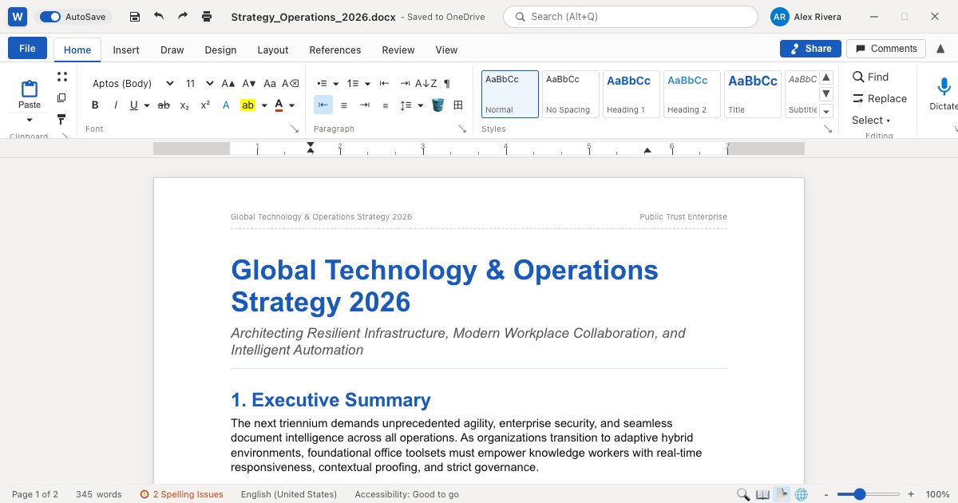958x503 pixels.
Task: Click the Redo arrow icon
Action: click(x=183, y=17)
